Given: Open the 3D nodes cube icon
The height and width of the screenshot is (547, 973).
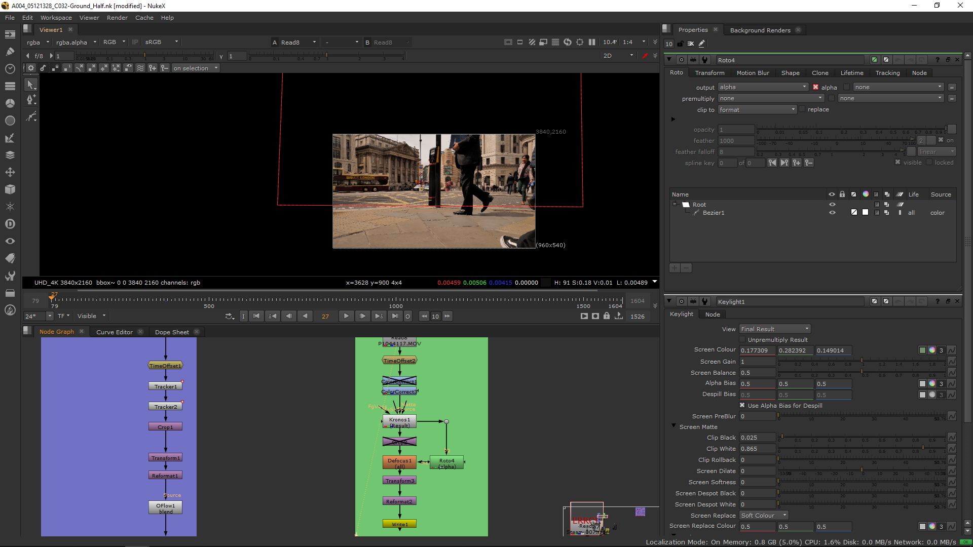Looking at the screenshot, I should tap(10, 189).
